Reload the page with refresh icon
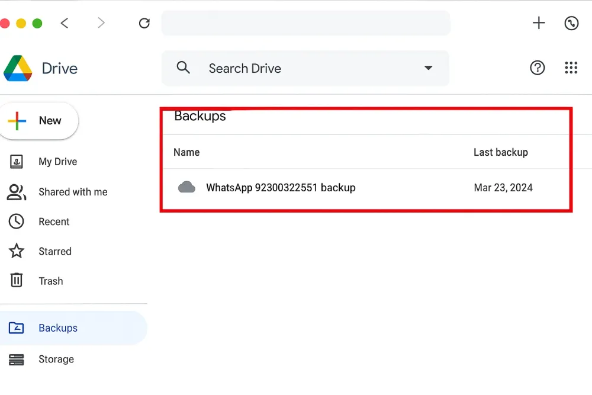Viewport: 592px width, 395px height. [144, 23]
